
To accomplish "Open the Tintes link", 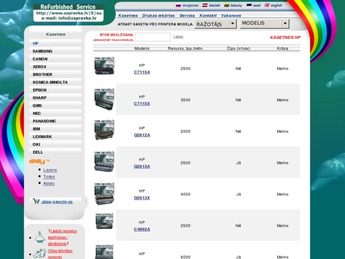I will tap(49, 176).
